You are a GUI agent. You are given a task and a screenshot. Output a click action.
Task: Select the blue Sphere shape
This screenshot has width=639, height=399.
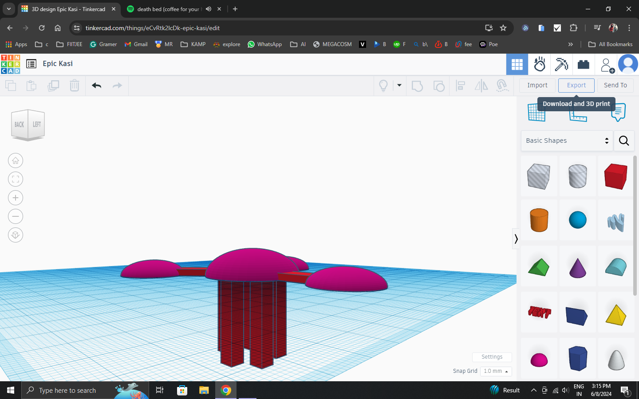tap(577, 220)
